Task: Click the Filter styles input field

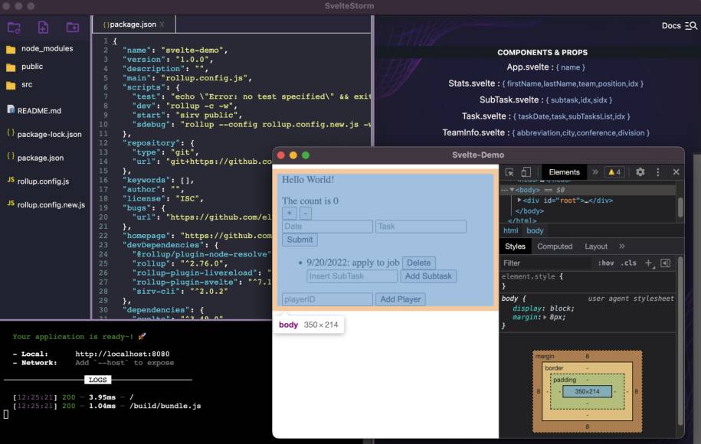Action: [545, 263]
